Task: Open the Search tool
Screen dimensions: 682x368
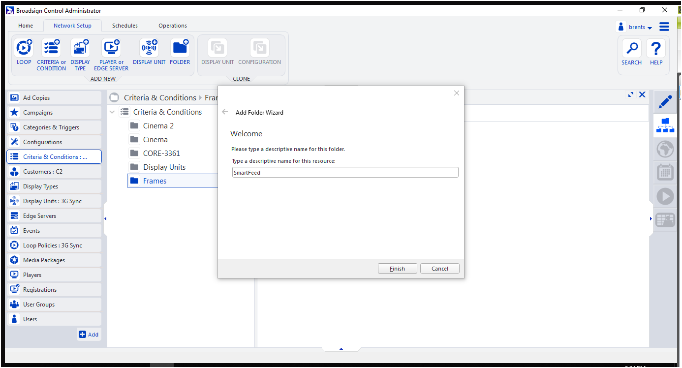Action: point(631,49)
